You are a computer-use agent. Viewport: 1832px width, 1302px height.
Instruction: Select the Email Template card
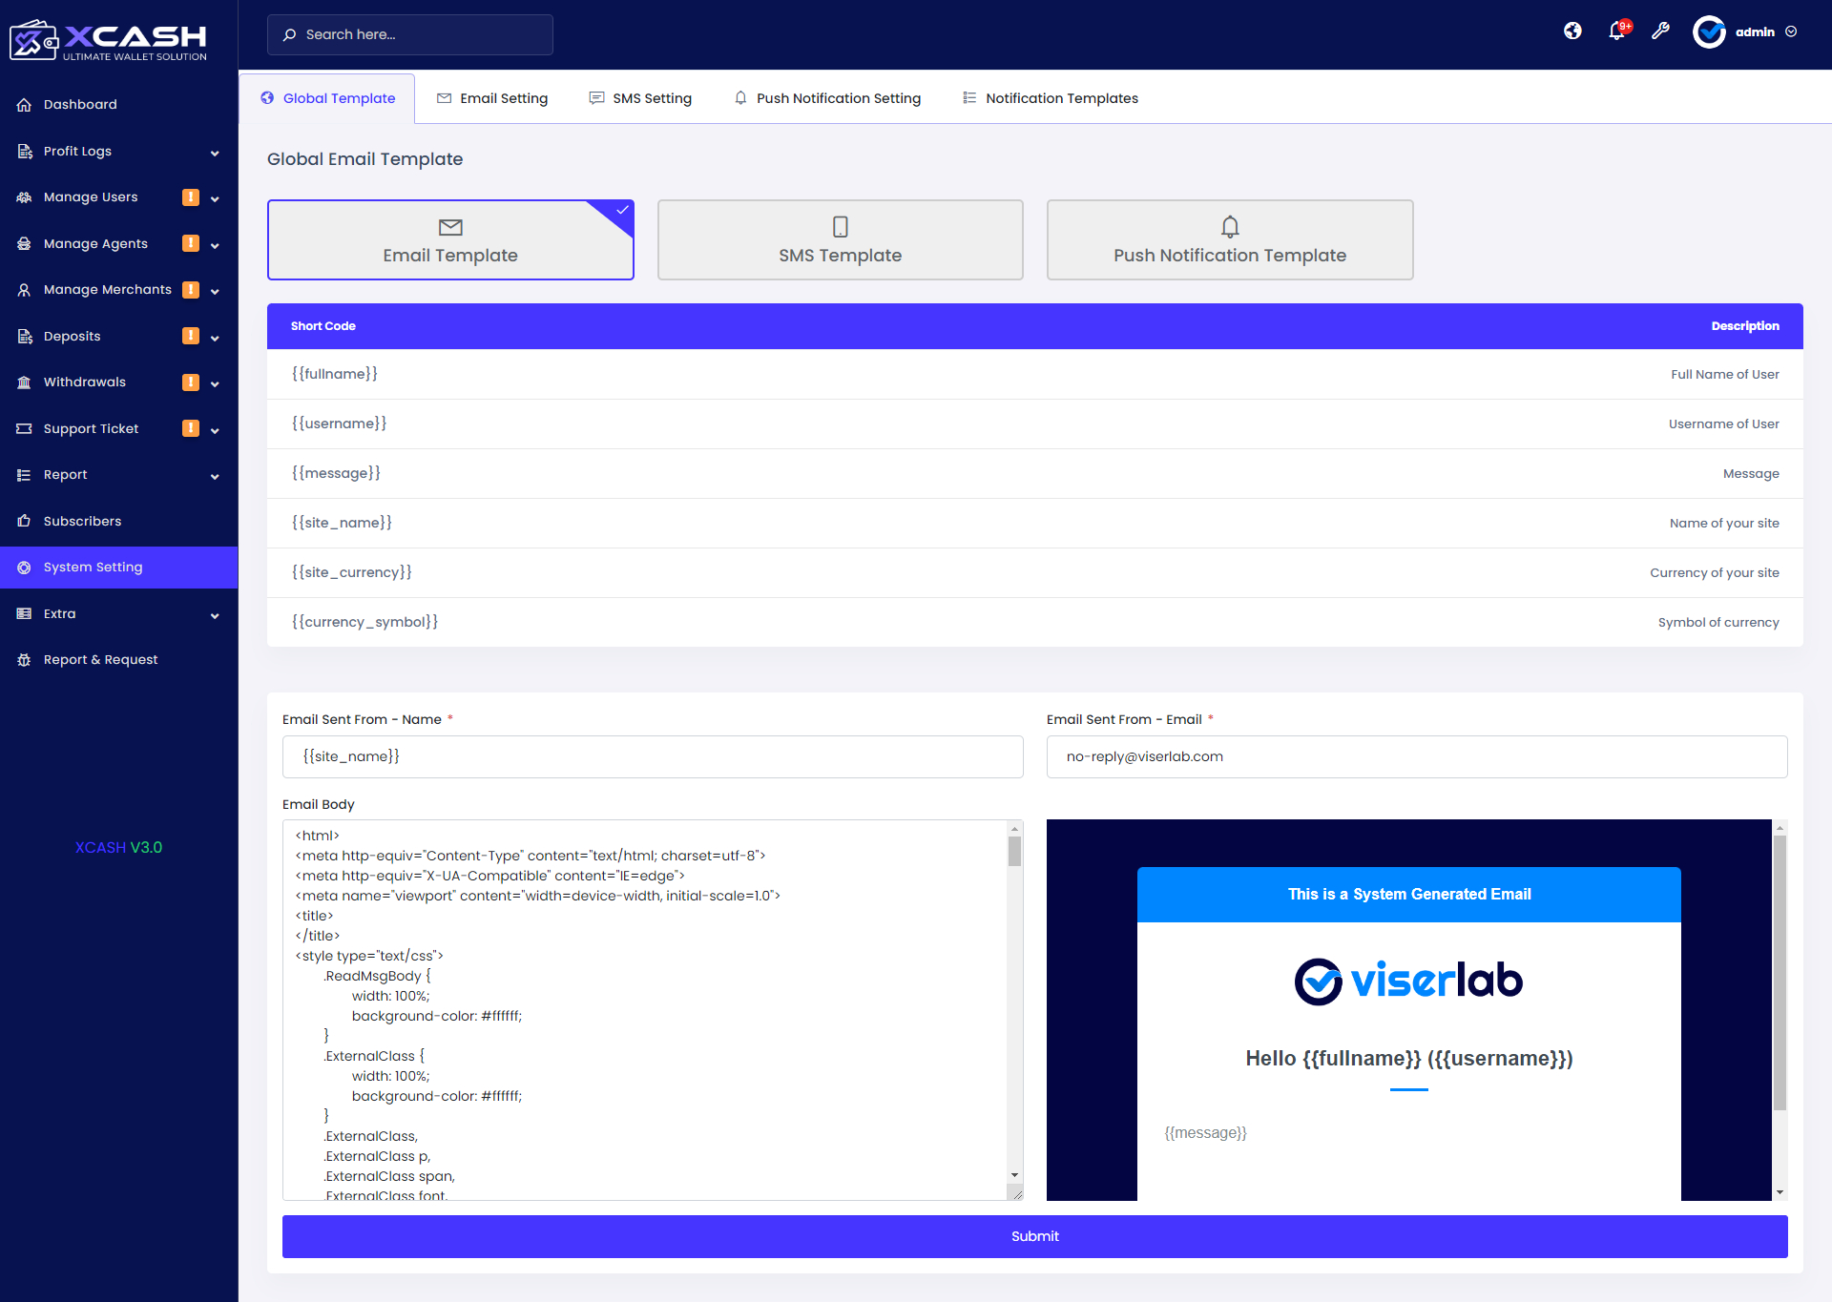(x=450, y=240)
